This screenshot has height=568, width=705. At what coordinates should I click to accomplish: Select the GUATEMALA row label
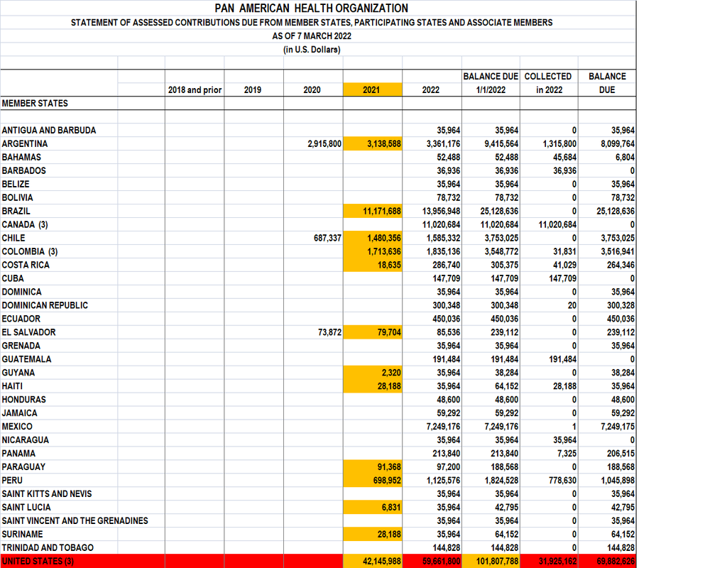[26, 360]
